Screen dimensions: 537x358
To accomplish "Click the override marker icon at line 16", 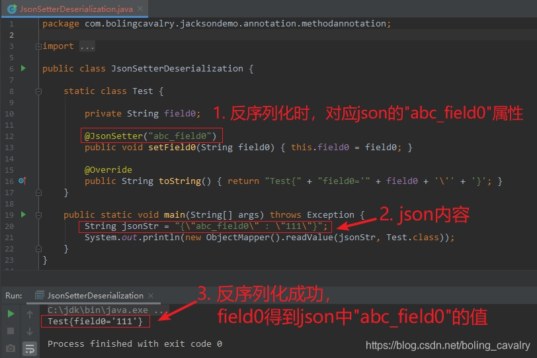I will click(22, 181).
